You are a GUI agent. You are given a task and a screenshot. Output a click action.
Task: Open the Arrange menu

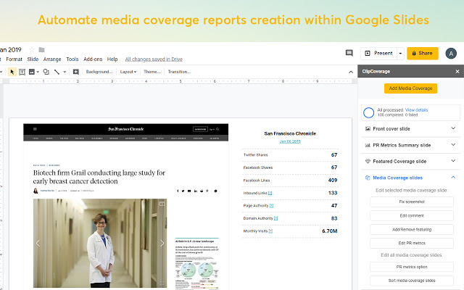tap(52, 59)
